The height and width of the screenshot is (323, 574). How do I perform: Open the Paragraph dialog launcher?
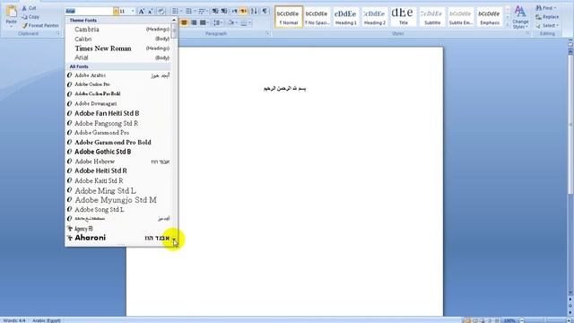(x=267, y=34)
